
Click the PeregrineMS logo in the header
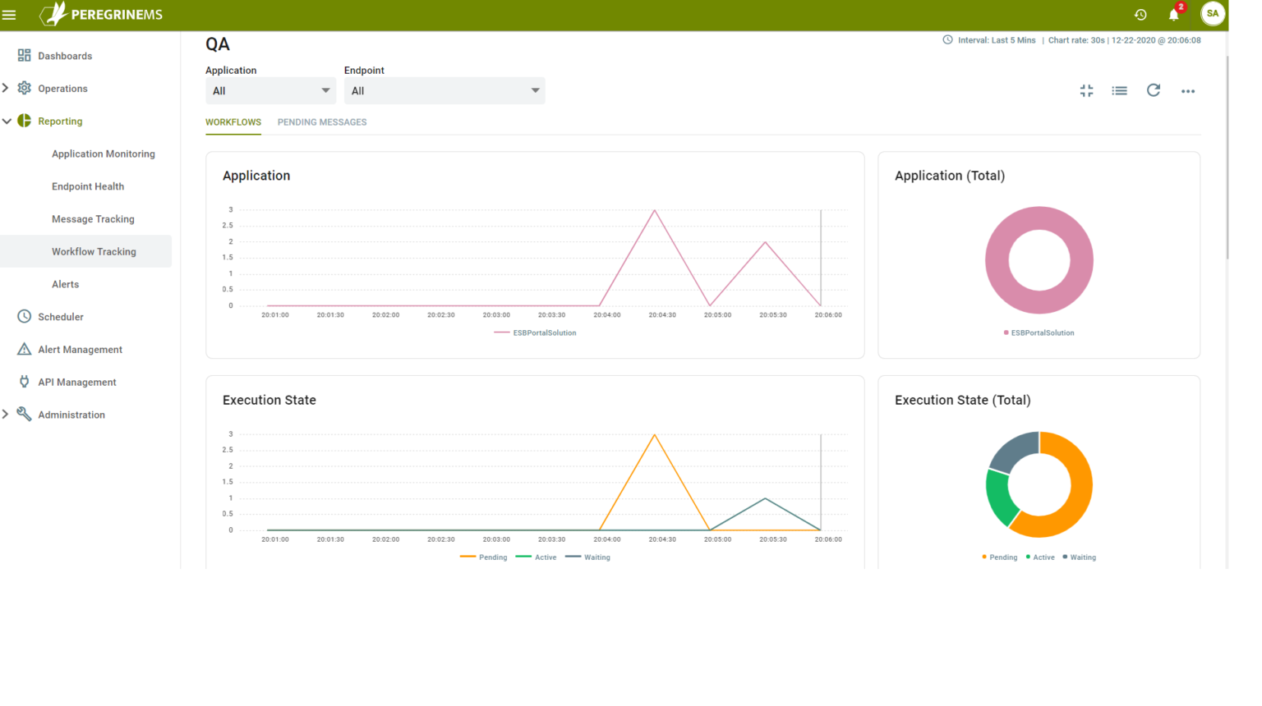[x=100, y=14]
